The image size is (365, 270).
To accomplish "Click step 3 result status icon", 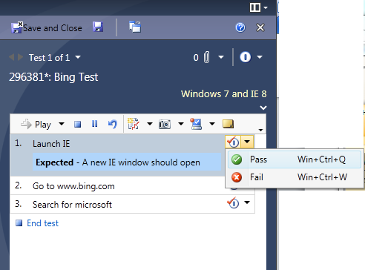I will click(x=233, y=202).
